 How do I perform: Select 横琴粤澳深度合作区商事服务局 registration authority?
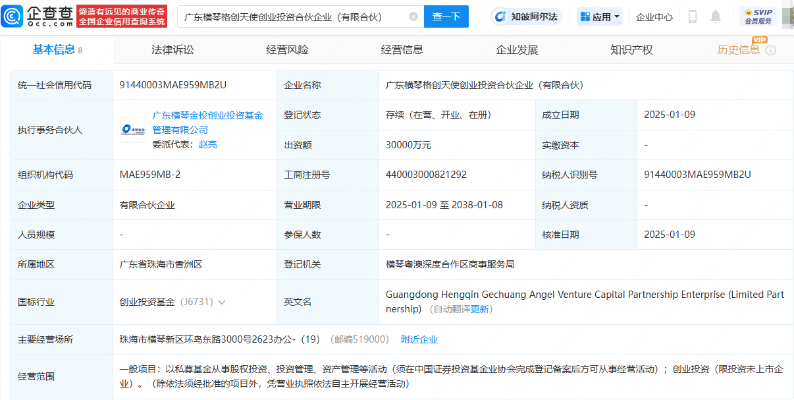(x=450, y=264)
